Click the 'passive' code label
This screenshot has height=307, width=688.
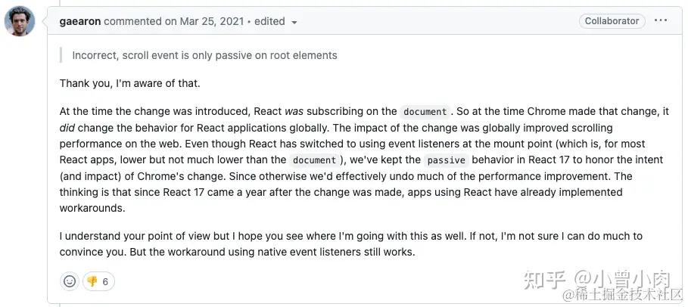click(x=446, y=160)
